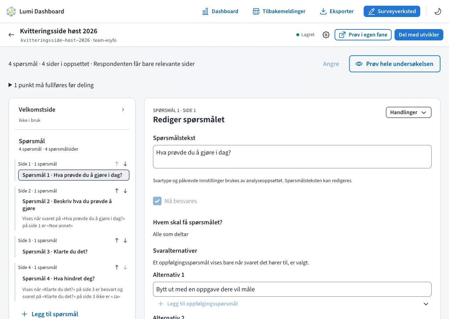Viewport: 449px width, 319px height.
Task: Click the 'Alle som deltar' text
Action: [171, 234]
